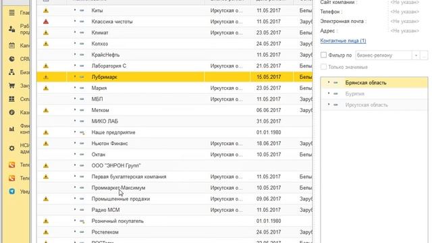Expand the Октан row marker
The width and height of the screenshot is (432, 243).
tap(75, 155)
